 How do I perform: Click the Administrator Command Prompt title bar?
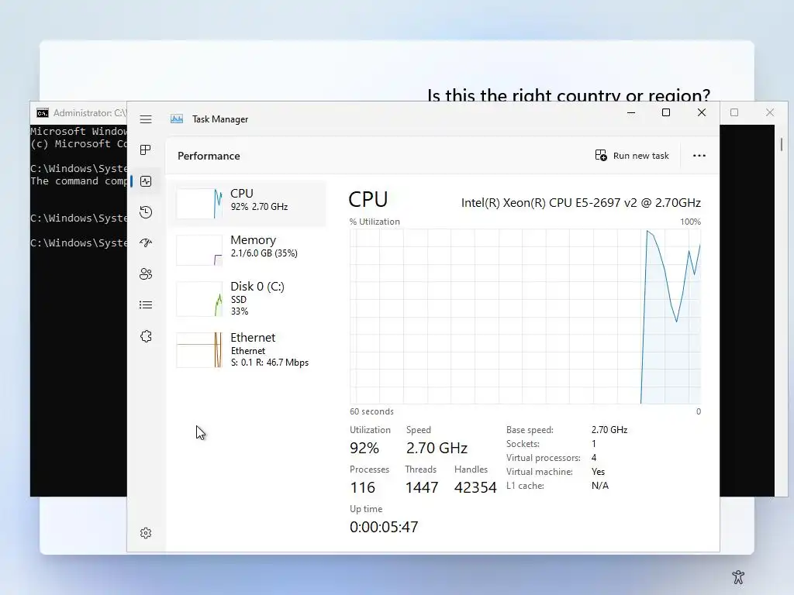tap(78, 113)
